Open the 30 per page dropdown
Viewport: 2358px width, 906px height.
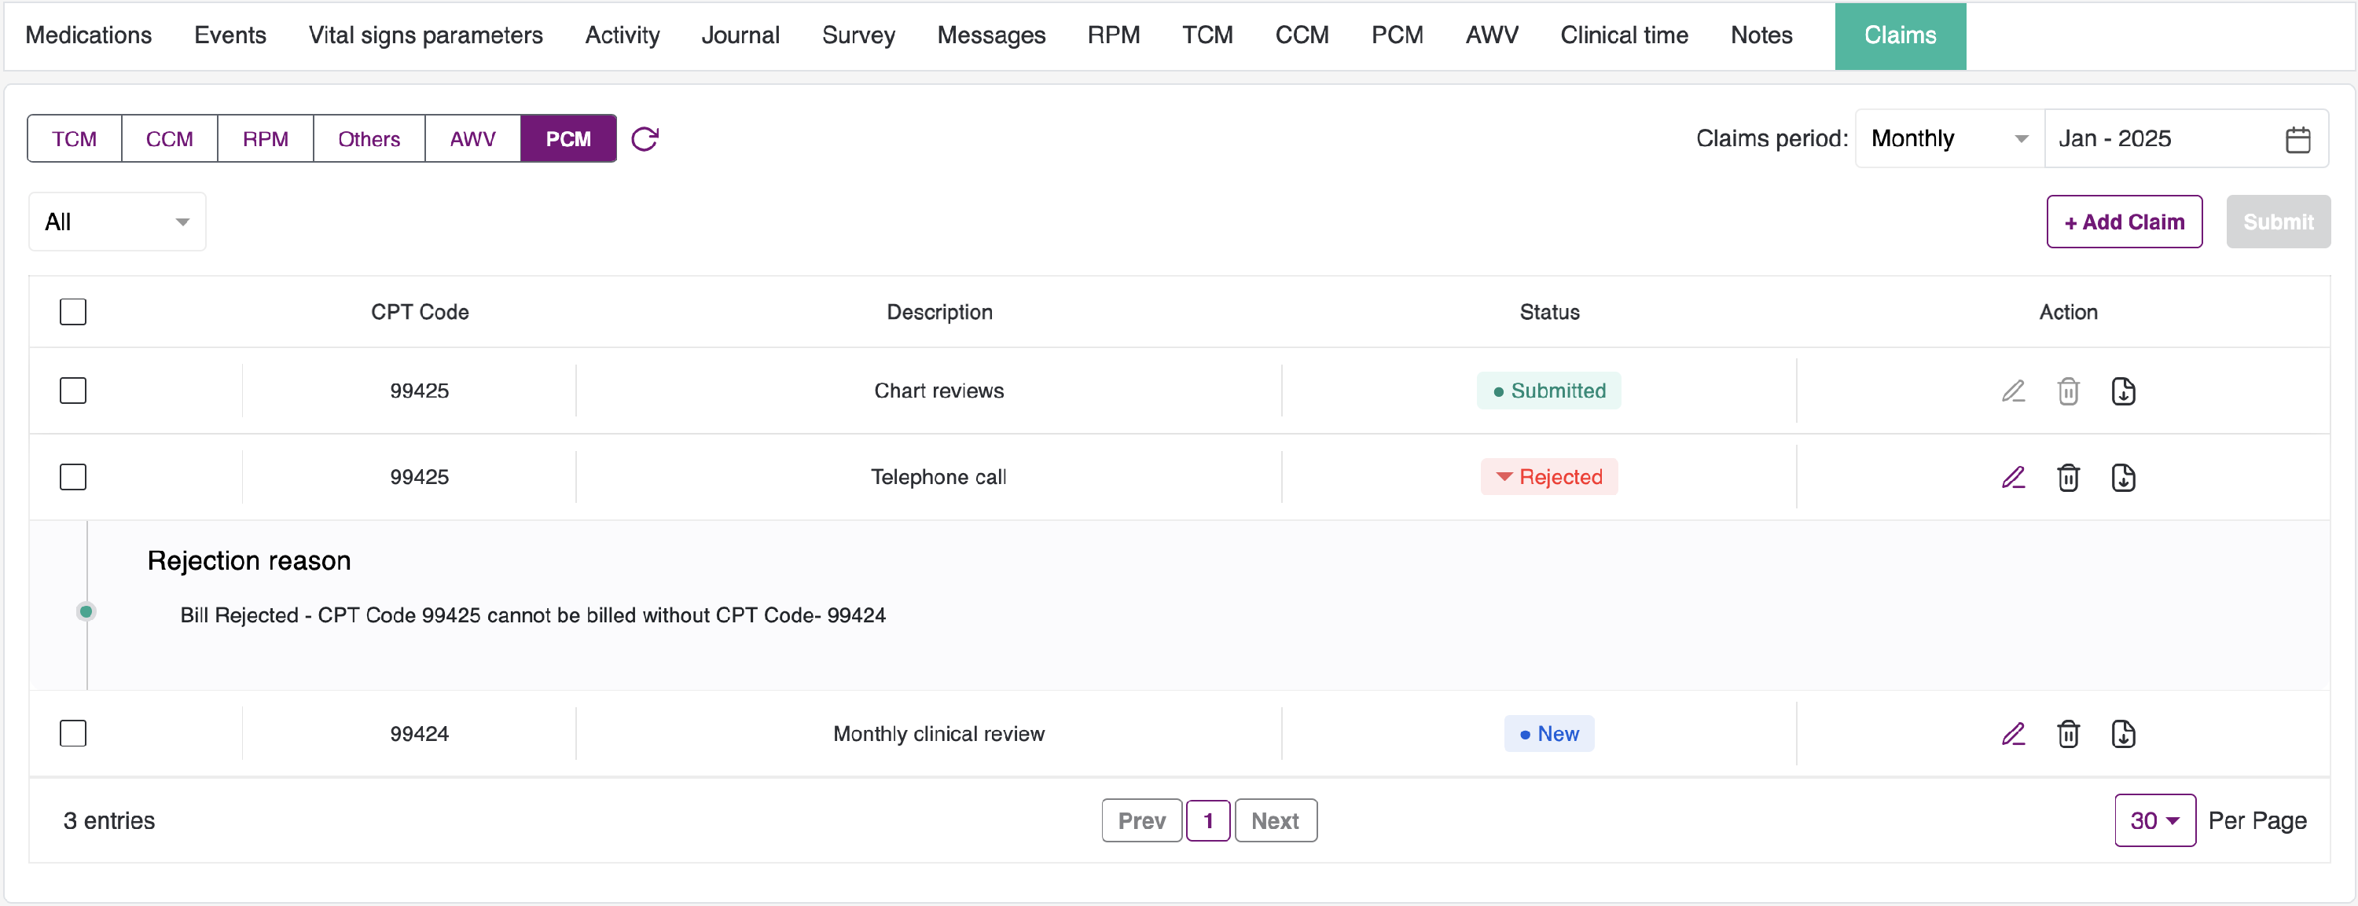(x=2153, y=821)
